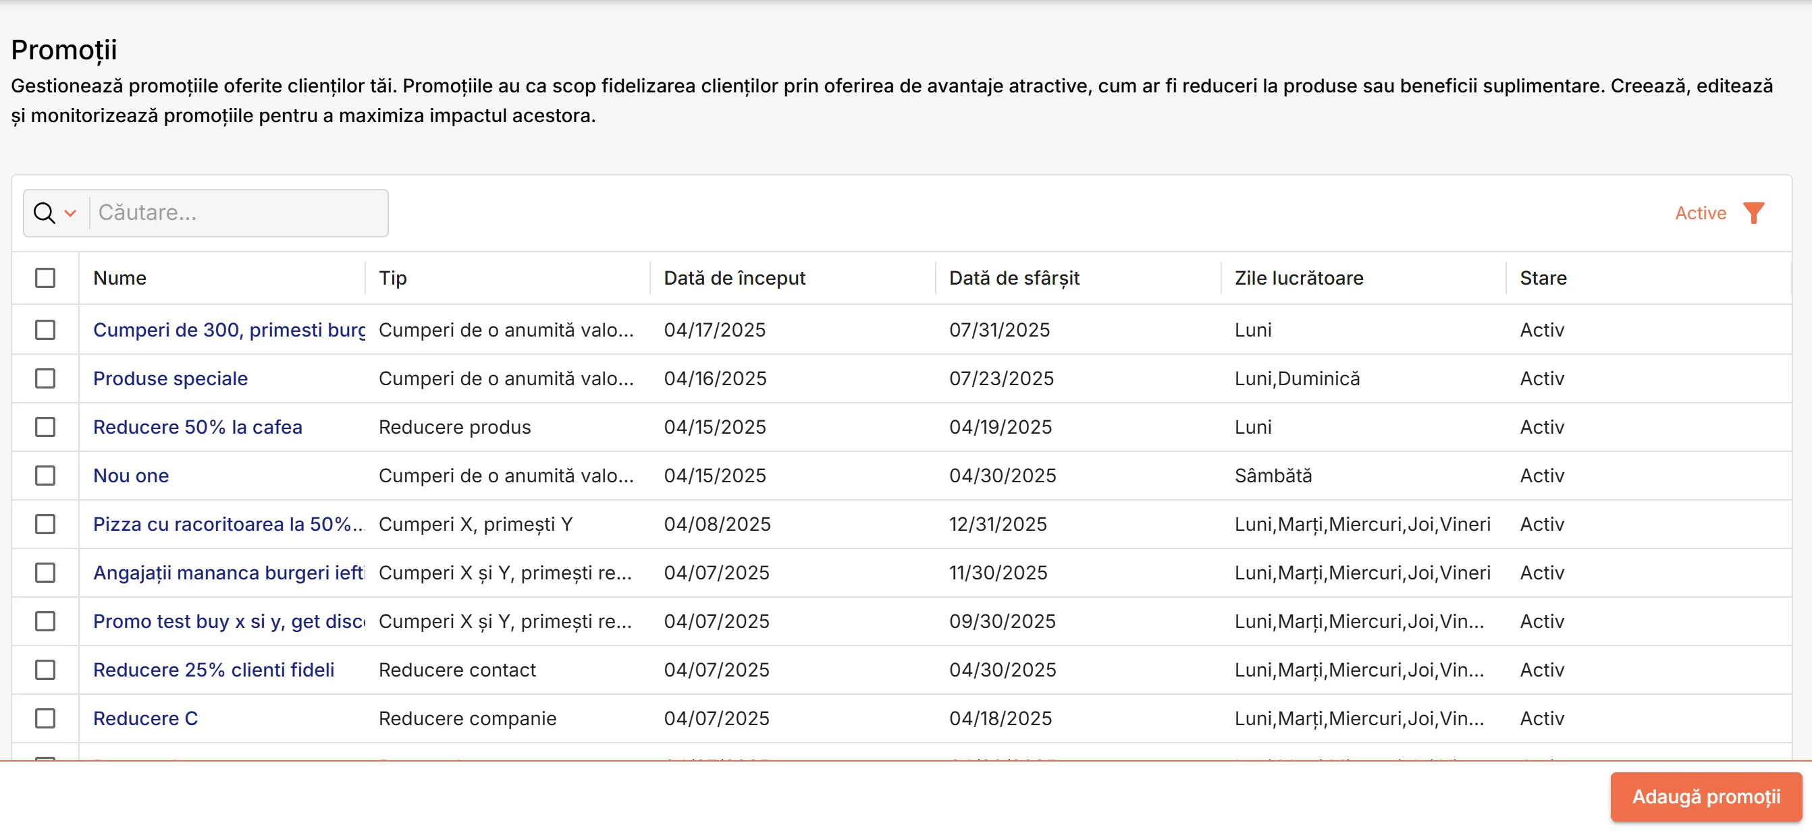
Task: Open Reducere 25% clienti fideli promotion
Action: [214, 669]
